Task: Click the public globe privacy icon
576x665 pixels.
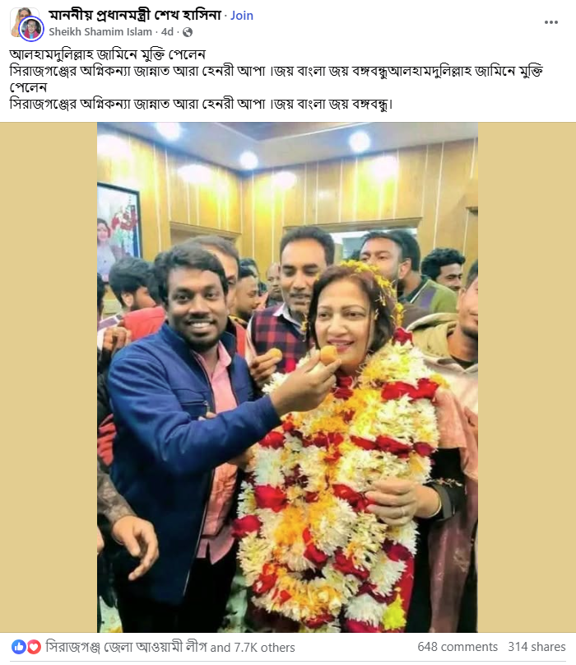Action: [x=188, y=32]
